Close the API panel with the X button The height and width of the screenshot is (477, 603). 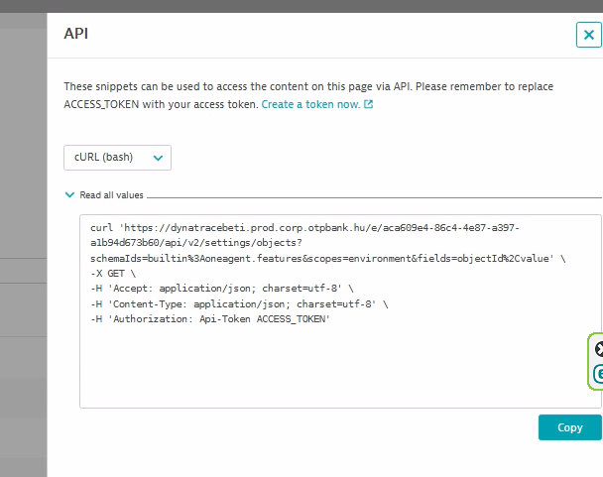[x=588, y=35]
